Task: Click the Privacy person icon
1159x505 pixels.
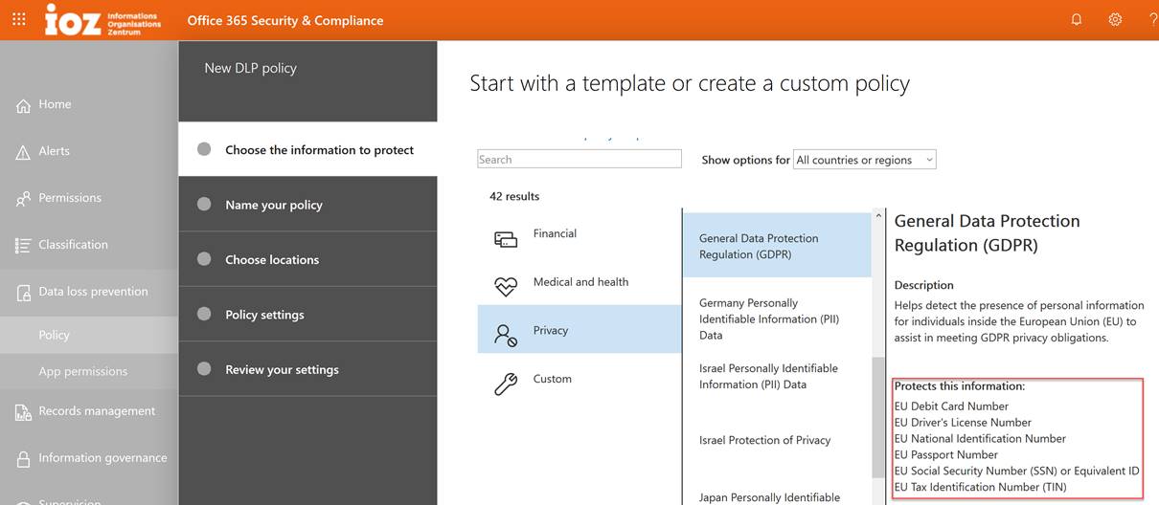Action: pyautogui.click(x=506, y=335)
